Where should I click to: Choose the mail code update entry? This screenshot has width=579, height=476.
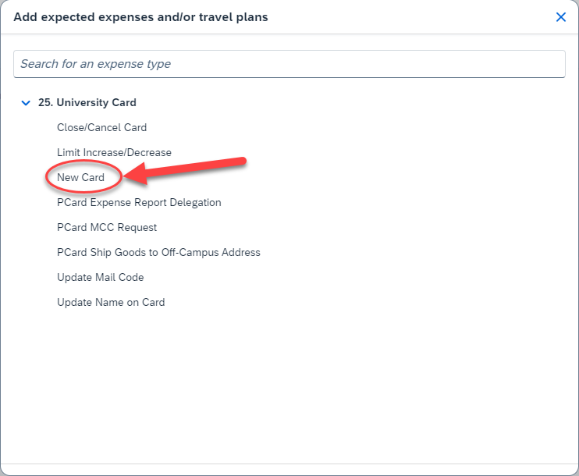(101, 277)
